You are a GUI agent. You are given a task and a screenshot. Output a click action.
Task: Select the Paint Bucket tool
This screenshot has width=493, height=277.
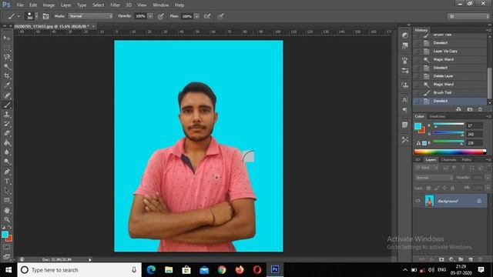(7, 142)
